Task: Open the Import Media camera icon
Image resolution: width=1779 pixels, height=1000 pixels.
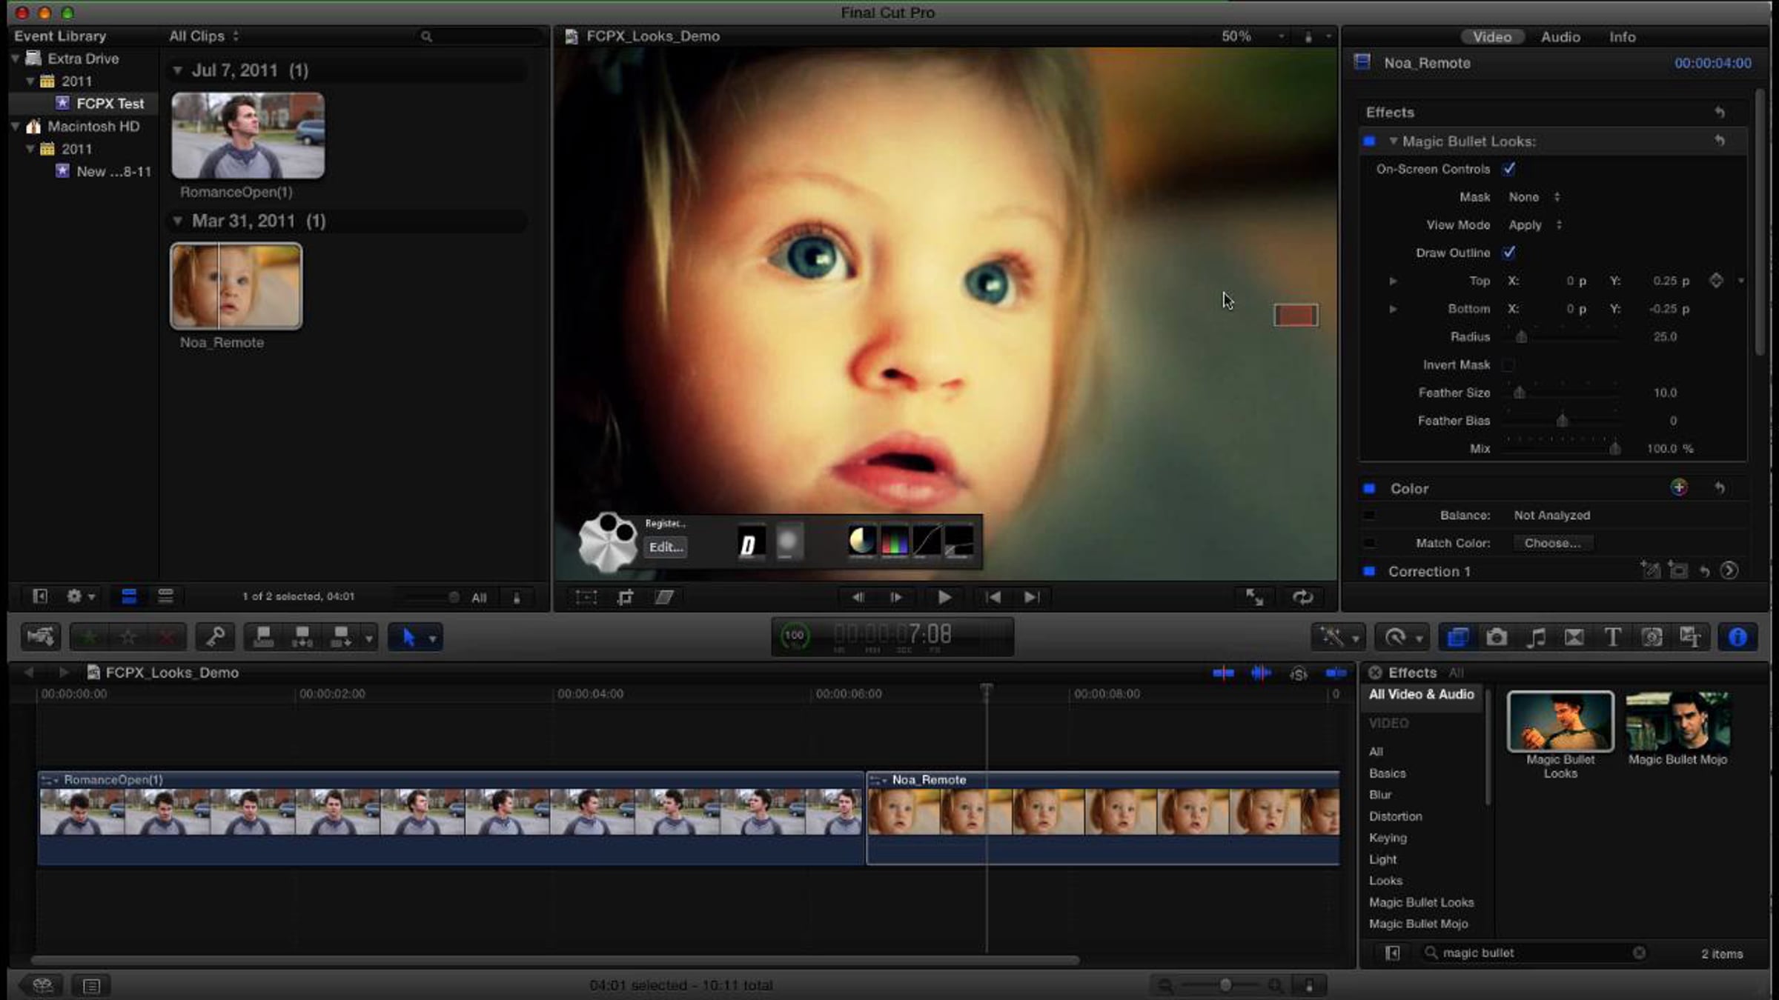Action: [x=40, y=636]
